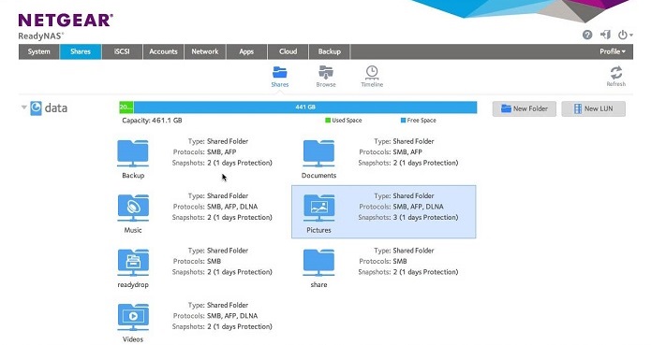The width and height of the screenshot is (651, 345).
Task: Click the New LUN button
Action: click(x=594, y=108)
